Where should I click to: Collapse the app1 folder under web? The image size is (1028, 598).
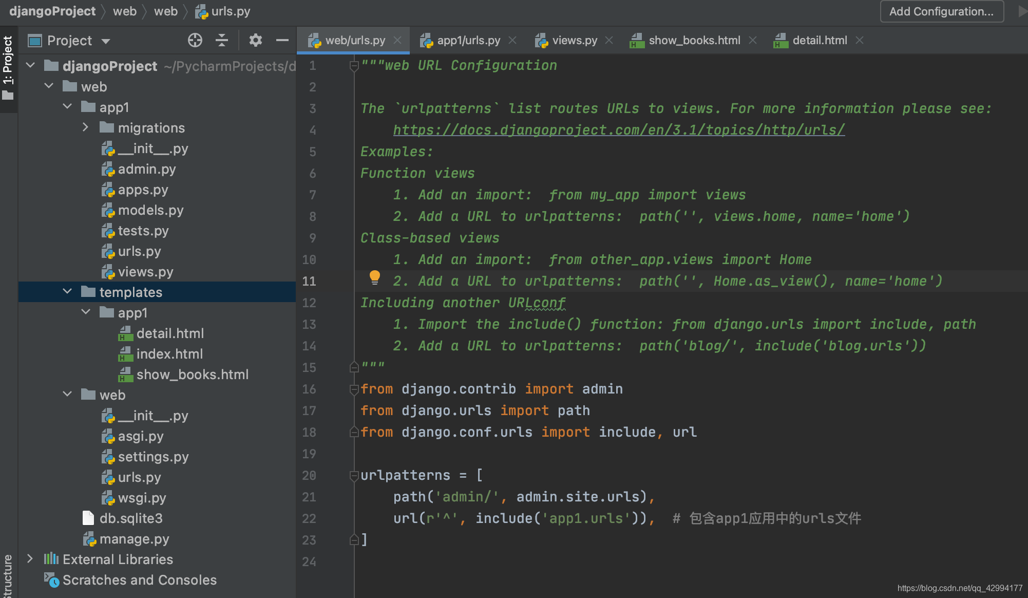pos(68,107)
